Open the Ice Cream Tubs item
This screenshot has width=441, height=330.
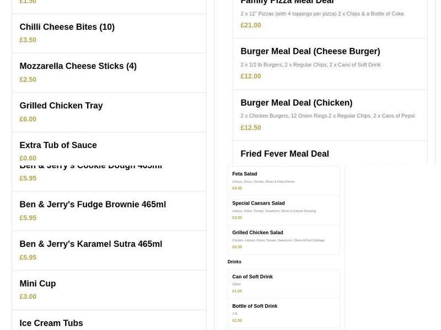[x=51, y=323]
